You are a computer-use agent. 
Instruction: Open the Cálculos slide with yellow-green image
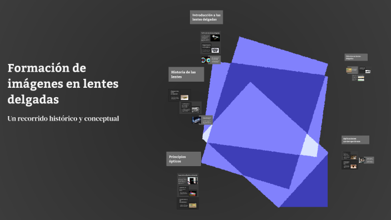tap(352, 70)
